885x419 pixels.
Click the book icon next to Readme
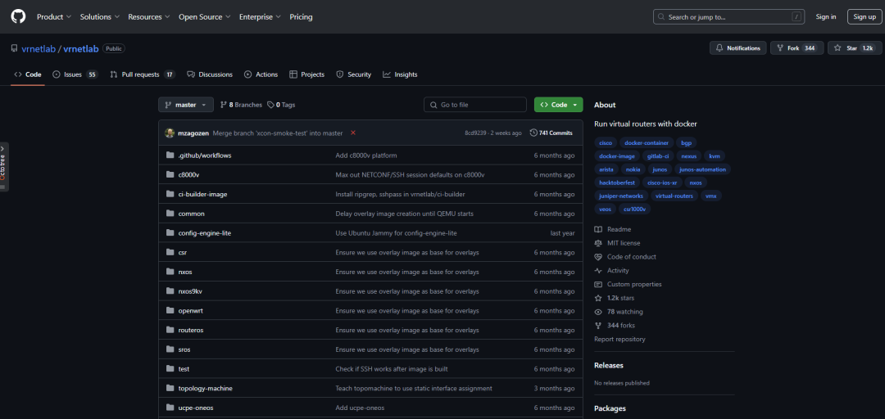tap(598, 229)
